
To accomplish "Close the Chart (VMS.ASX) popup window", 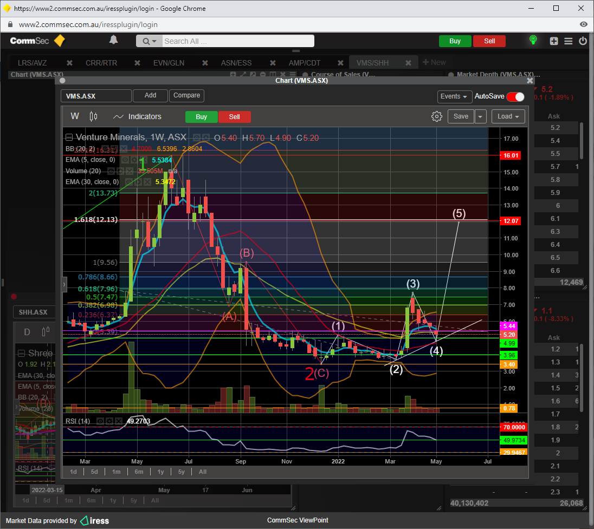I will click(x=530, y=81).
